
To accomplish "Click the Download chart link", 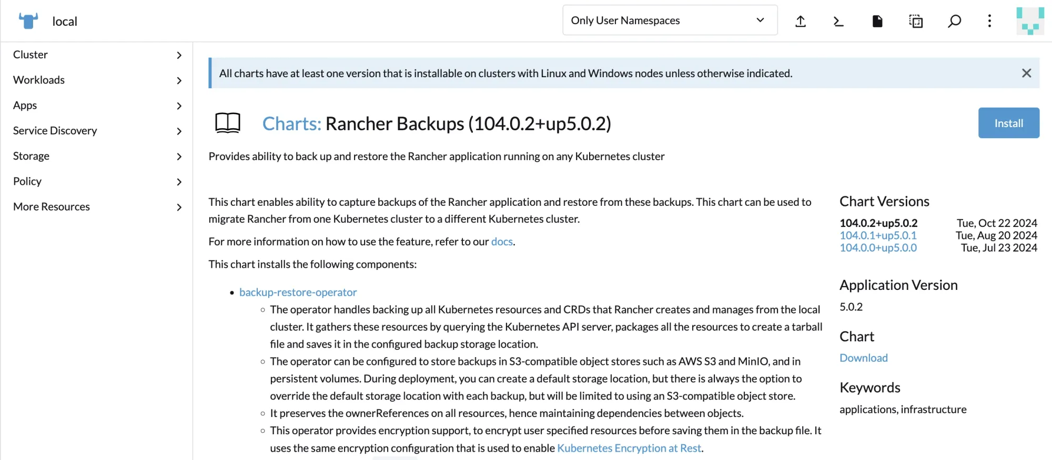I will (863, 358).
